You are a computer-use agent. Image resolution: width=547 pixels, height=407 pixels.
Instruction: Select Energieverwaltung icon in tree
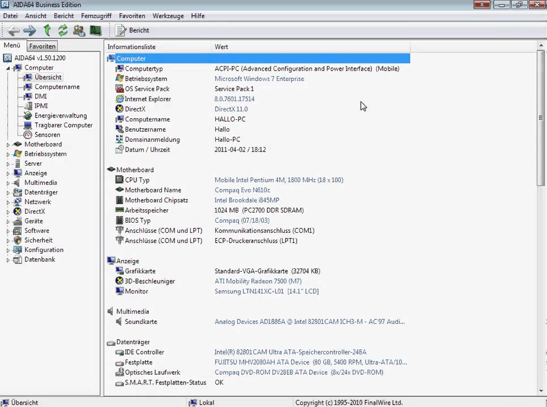click(x=28, y=115)
